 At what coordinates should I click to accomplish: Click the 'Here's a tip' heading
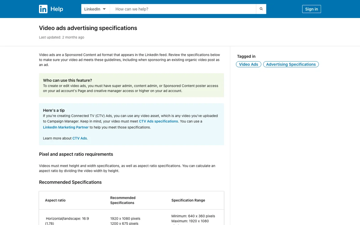[x=54, y=110]
